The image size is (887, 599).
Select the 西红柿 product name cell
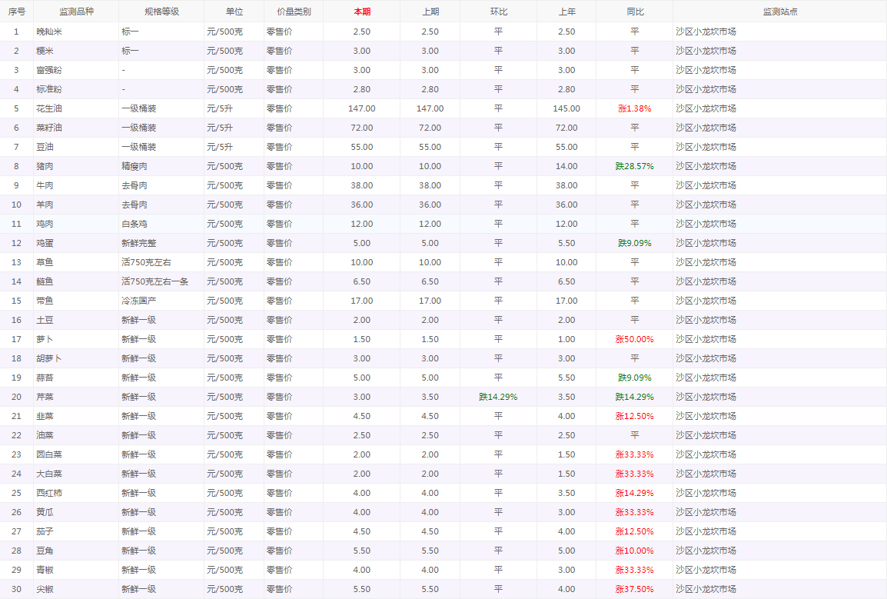pyautogui.click(x=50, y=493)
